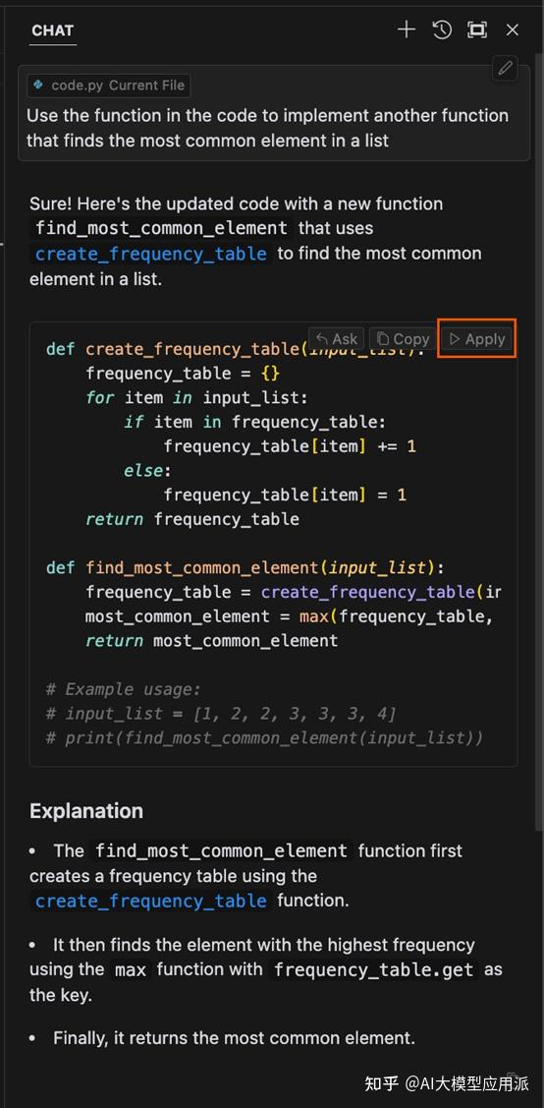544x1108 pixels.
Task: Click the Apply button on code block
Action: (x=477, y=339)
